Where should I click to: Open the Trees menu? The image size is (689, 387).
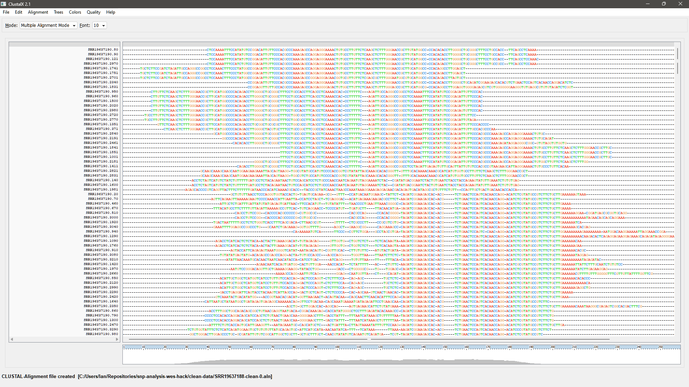[59, 12]
